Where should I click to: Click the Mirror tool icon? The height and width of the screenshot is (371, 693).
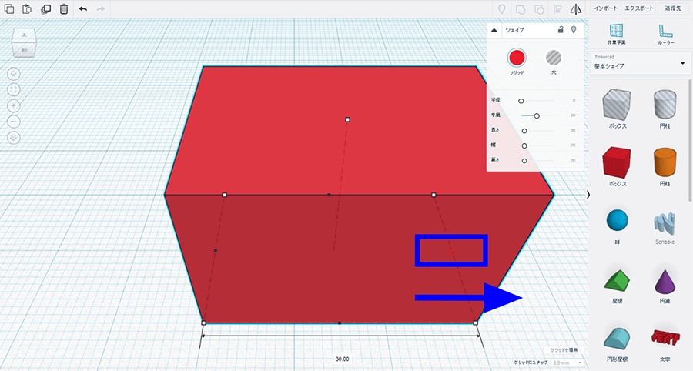(x=576, y=9)
